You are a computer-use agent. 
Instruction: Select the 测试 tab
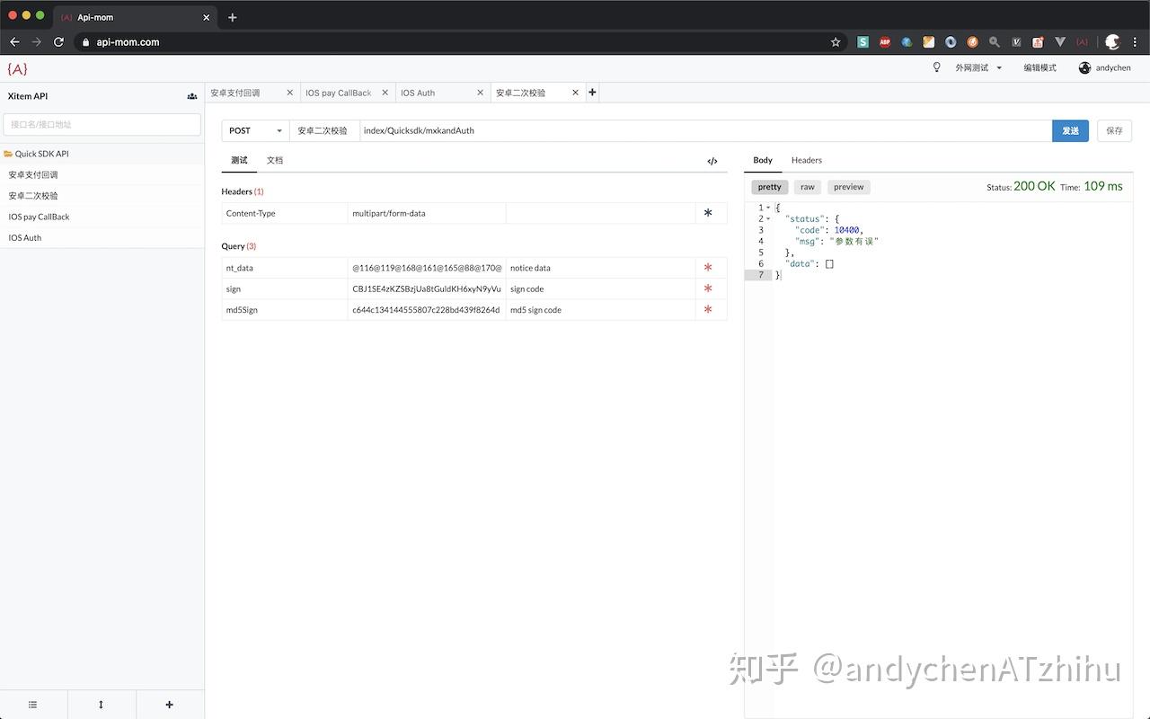coord(239,160)
